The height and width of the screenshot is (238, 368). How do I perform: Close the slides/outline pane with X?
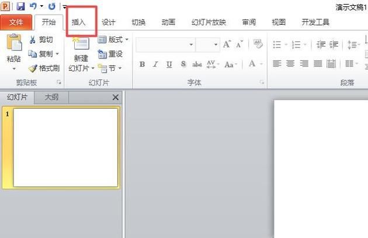click(x=116, y=97)
